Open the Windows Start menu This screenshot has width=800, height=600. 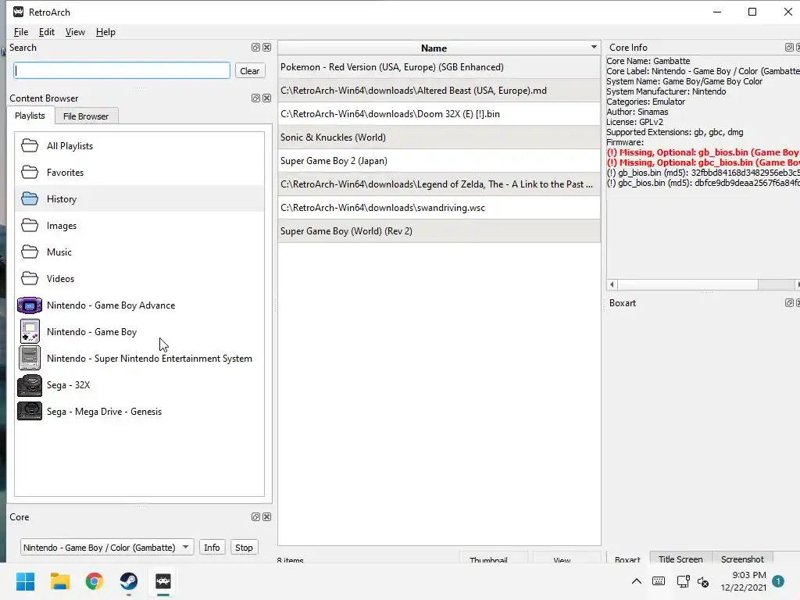(x=25, y=581)
